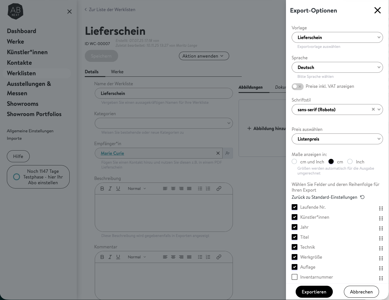This screenshot has width=389, height=300.
Task: Enable Preise inkl. VAT anzeigen switch
Action: pos(297,86)
